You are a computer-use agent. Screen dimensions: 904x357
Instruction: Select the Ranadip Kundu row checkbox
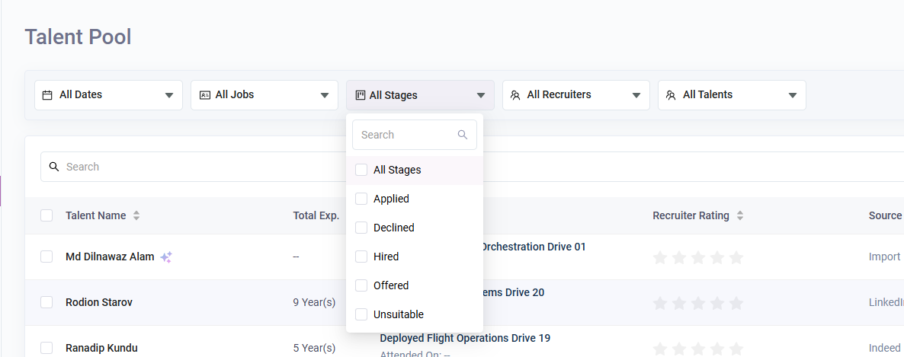pyautogui.click(x=46, y=348)
